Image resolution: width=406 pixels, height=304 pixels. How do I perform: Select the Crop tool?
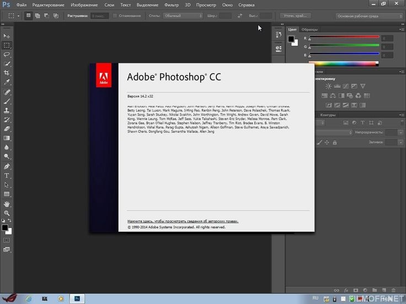pos(7,73)
